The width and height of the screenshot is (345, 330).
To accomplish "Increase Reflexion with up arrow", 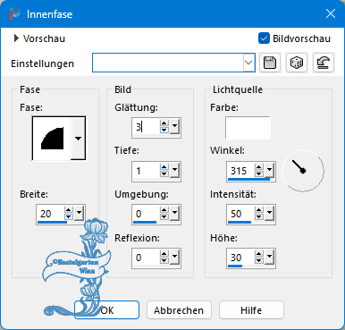I will (x=164, y=254).
